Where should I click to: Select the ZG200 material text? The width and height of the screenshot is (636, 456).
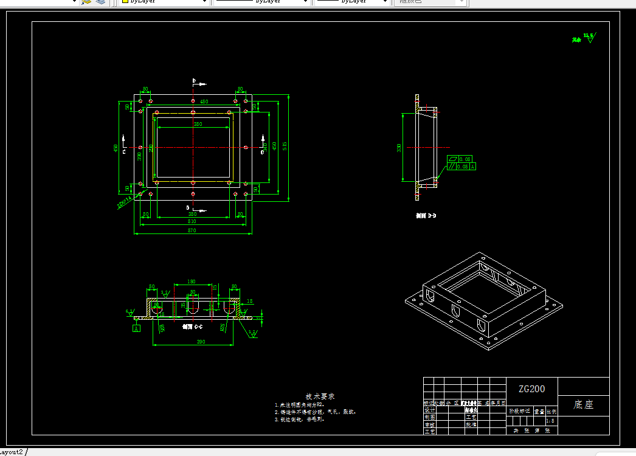[532, 389]
